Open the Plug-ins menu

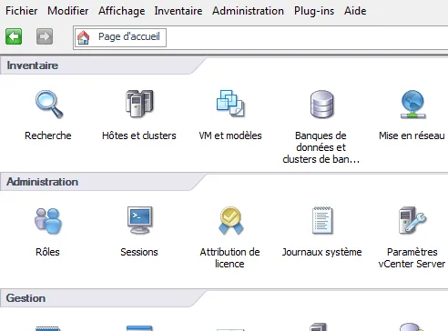(314, 11)
